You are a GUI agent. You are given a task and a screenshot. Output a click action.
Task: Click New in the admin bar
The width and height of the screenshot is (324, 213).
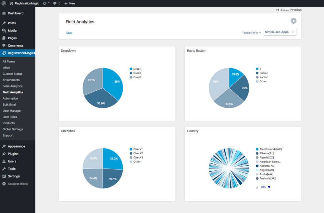[x=70, y=3]
